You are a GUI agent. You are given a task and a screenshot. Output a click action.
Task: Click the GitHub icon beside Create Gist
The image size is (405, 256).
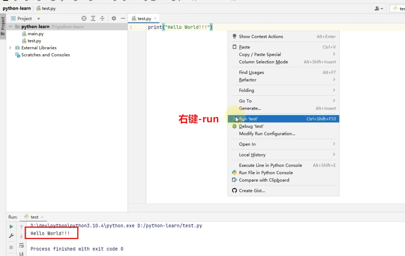pyautogui.click(x=234, y=191)
